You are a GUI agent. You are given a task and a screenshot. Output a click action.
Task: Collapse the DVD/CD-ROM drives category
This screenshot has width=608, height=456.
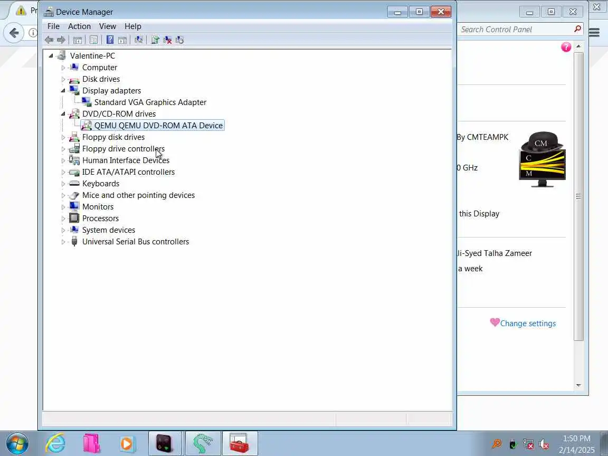click(x=63, y=114)
